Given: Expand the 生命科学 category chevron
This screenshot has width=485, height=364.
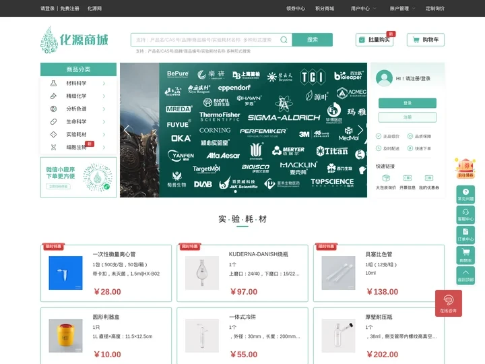Looking at the screenshot, I should click(x=104, y=121).
